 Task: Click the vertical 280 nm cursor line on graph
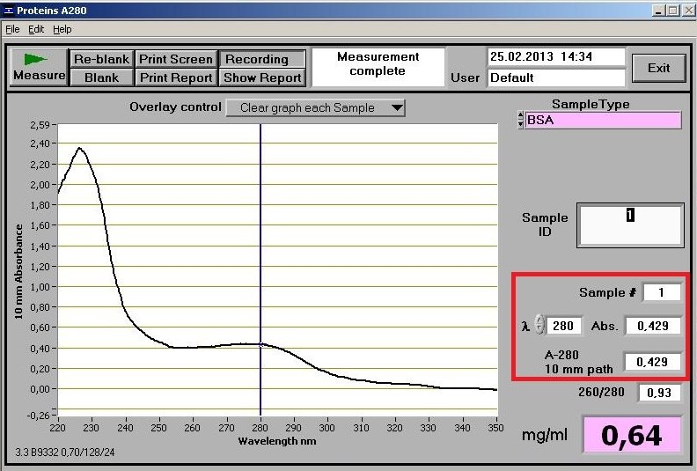(260, 264)
